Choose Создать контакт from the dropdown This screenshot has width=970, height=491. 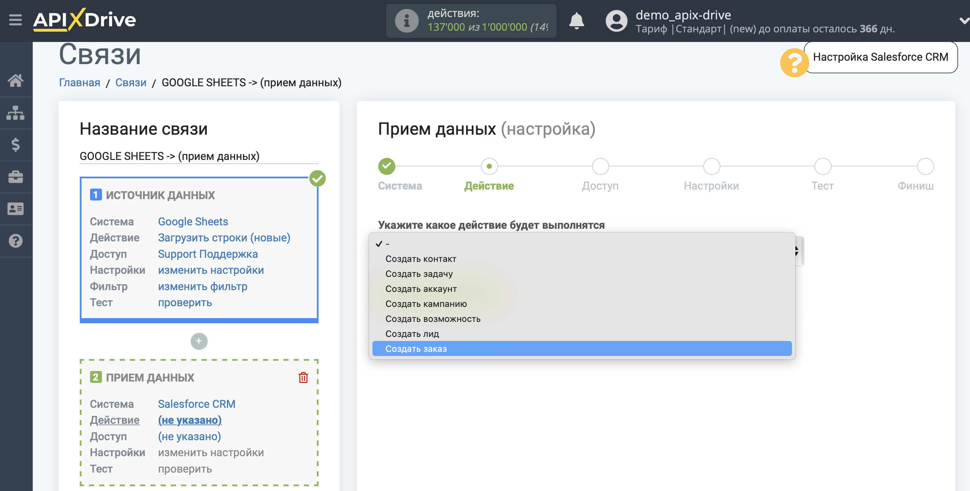click(x=582, y=259)
